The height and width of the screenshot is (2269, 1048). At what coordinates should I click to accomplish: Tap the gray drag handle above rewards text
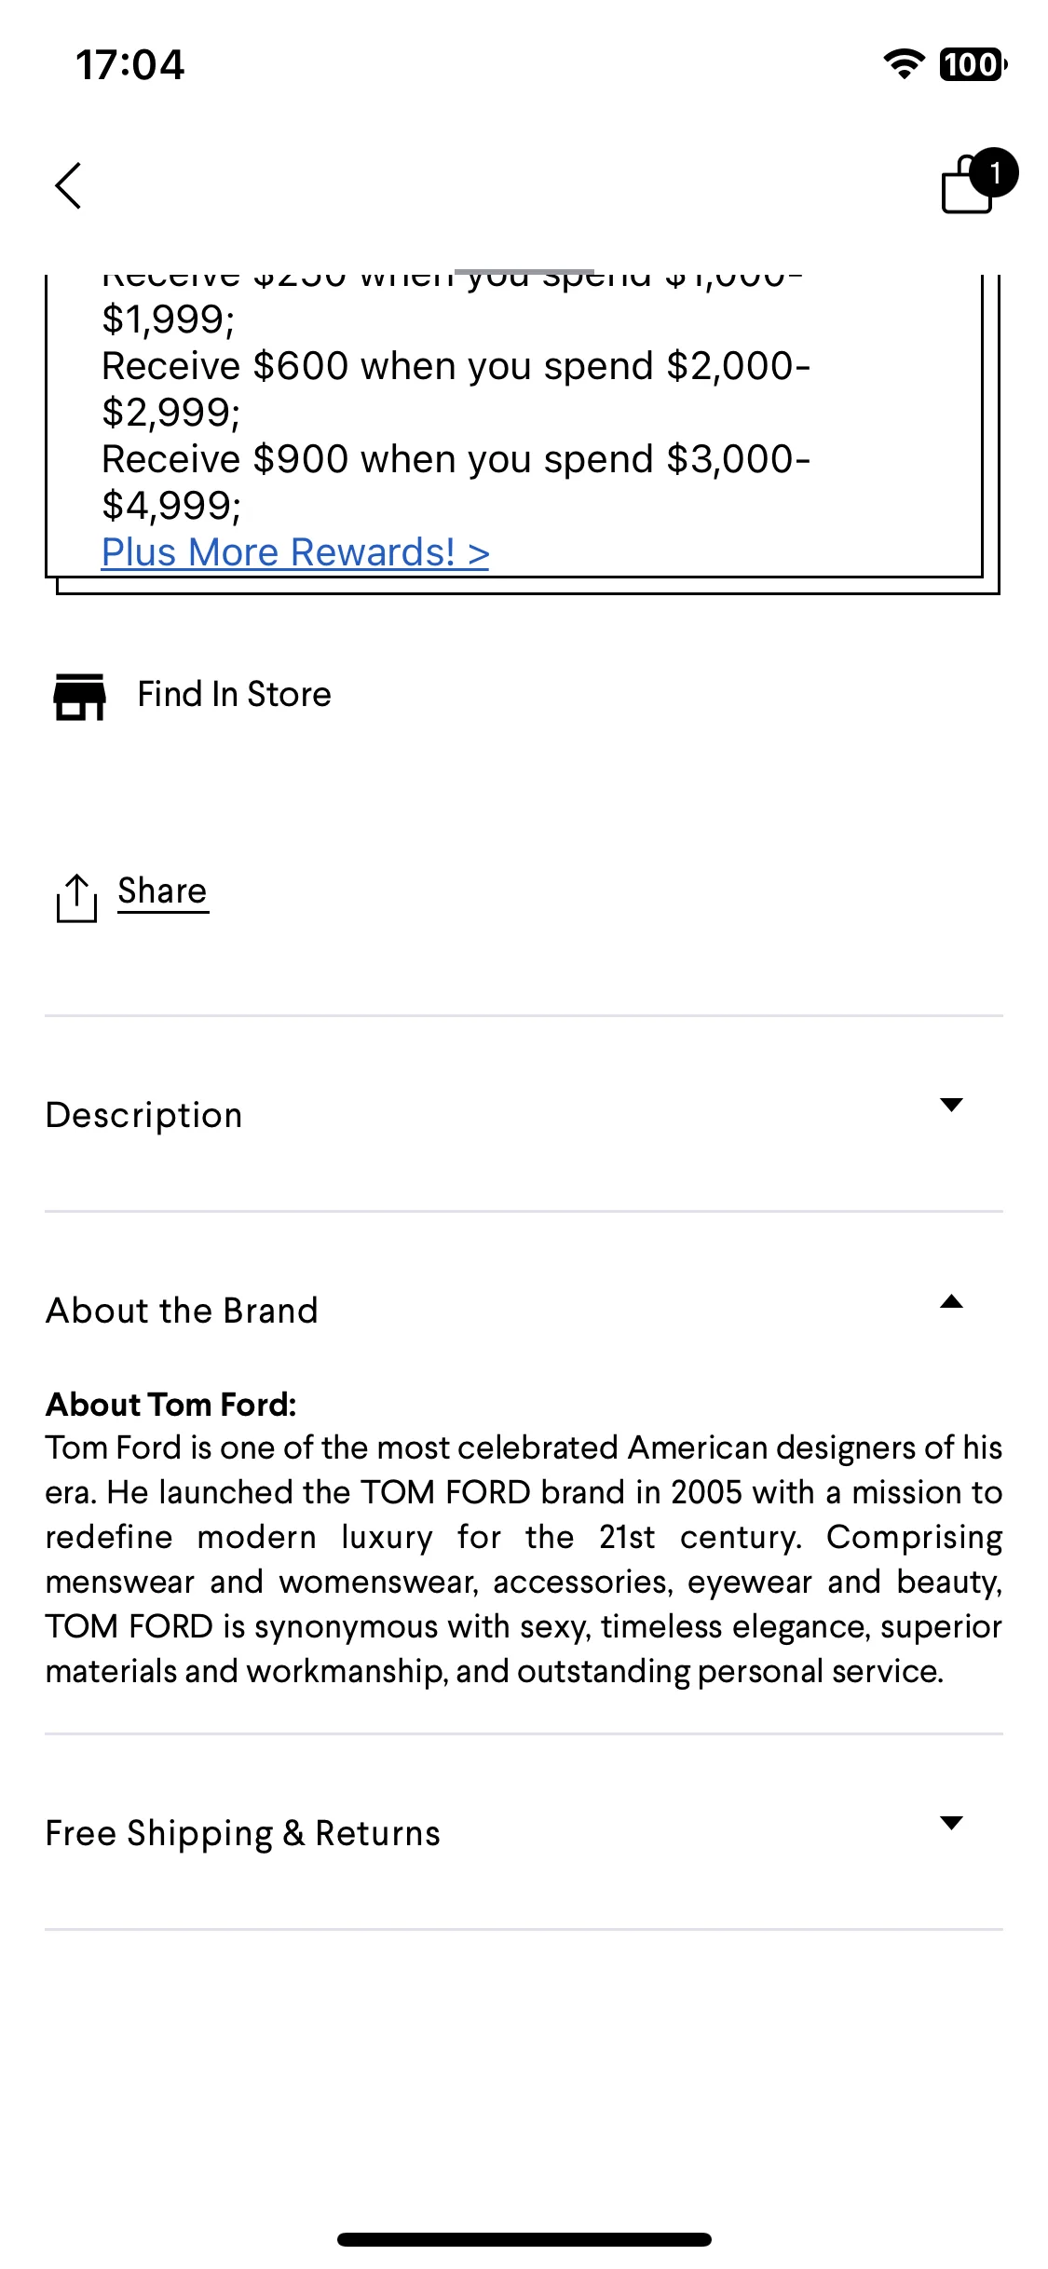tap(524, 271)
